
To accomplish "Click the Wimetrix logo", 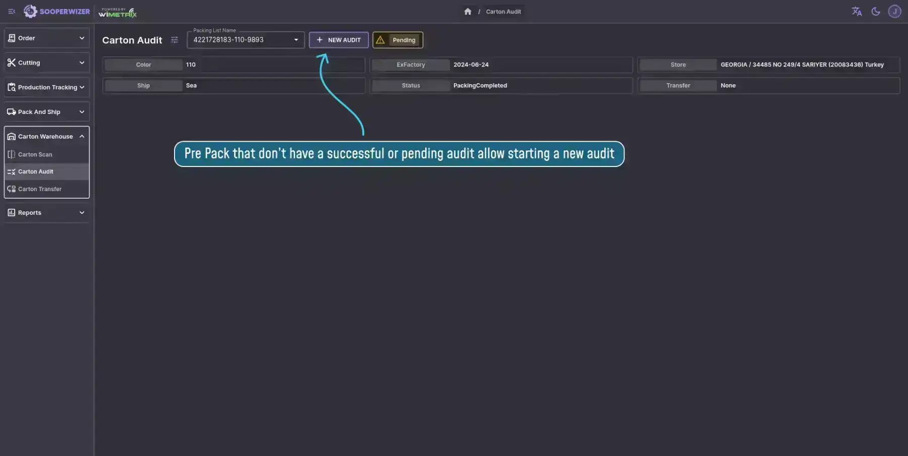I will [x=118, y=12].
